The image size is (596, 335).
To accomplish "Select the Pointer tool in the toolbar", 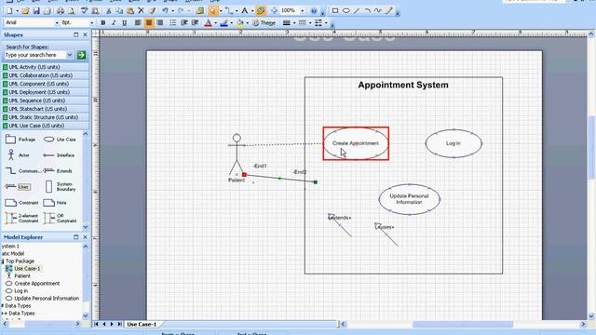I will pyautogui.click(x=212, y=10).
